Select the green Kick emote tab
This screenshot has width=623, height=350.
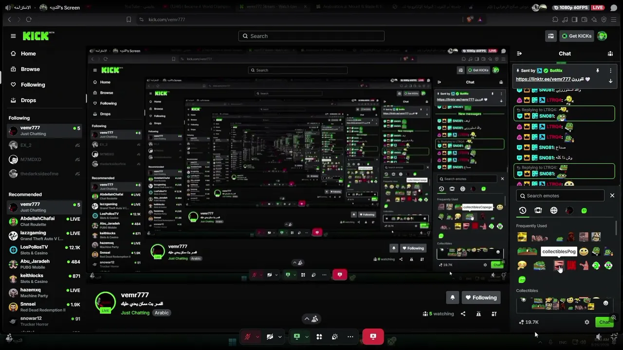click(x=584, y=210)
